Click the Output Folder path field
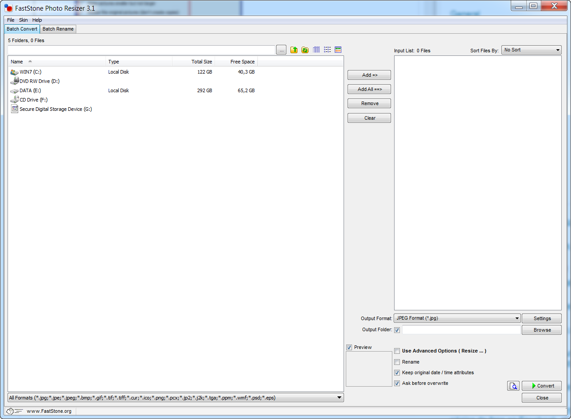The height and width of the screenshot is (419, 571). pos(461,330)
